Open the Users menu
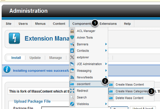 [x=23, y=24]
